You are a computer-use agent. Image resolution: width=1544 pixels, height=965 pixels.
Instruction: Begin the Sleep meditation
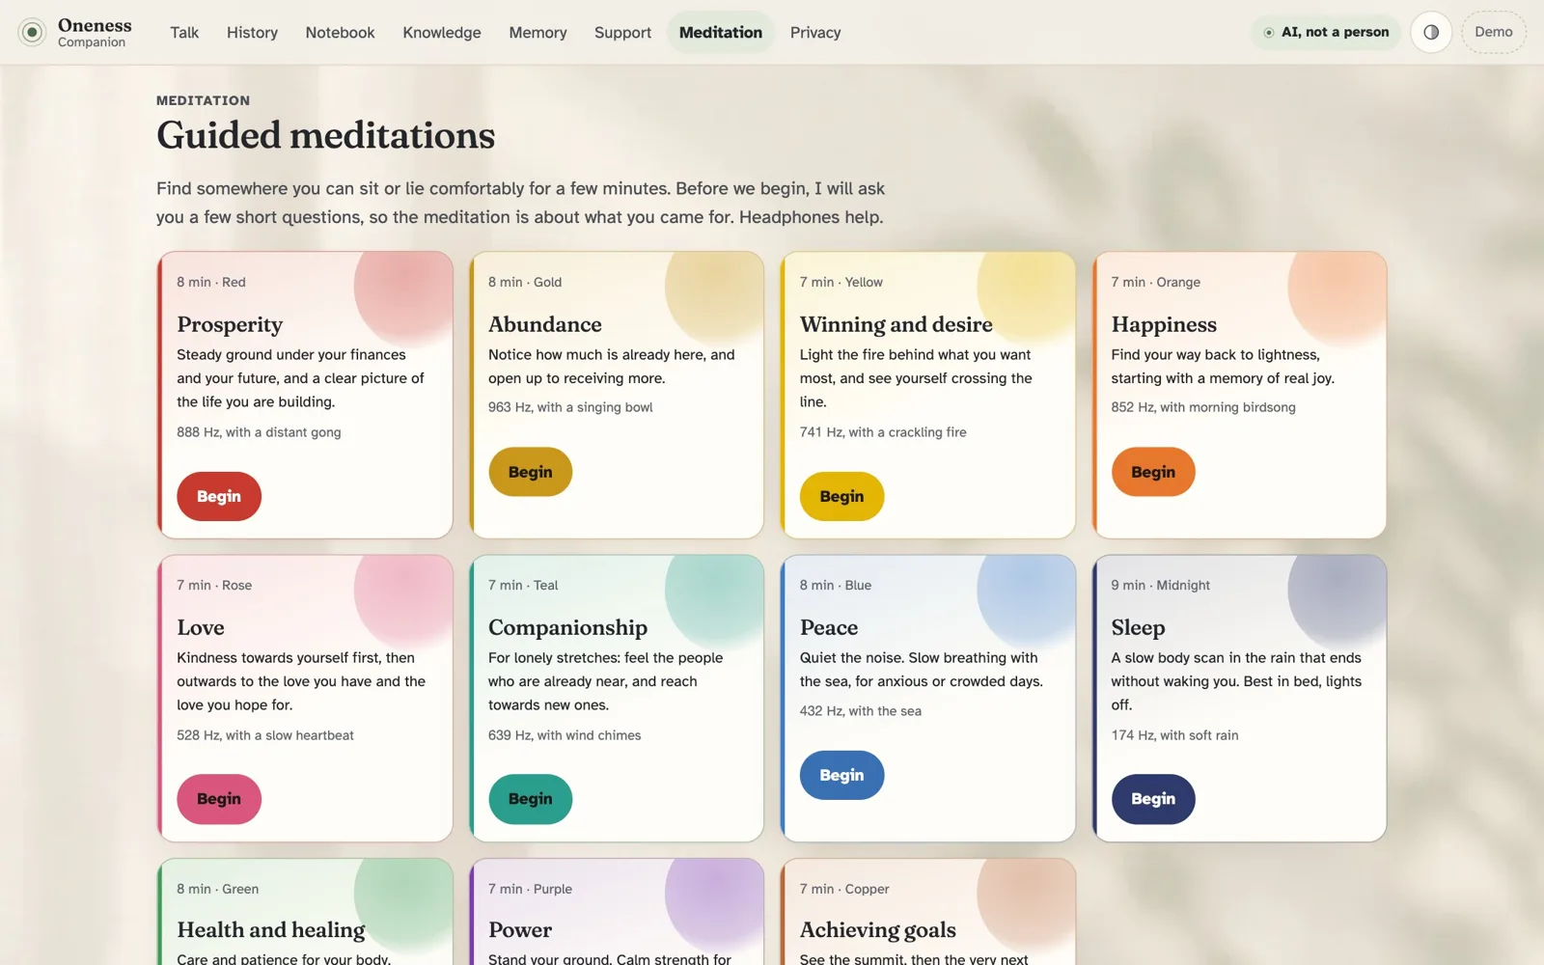pyautogui.click(x=1153, y=799)
